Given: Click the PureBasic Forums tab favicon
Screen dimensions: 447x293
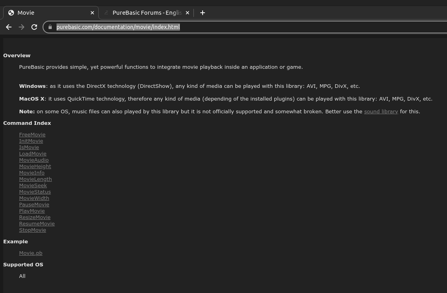Looking at the screenshot, I should click(x=106, y=13).
